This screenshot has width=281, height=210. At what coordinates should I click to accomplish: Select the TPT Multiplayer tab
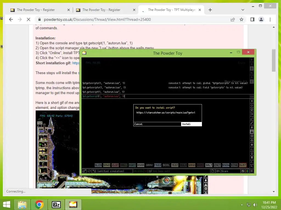(x=171, y=10)
